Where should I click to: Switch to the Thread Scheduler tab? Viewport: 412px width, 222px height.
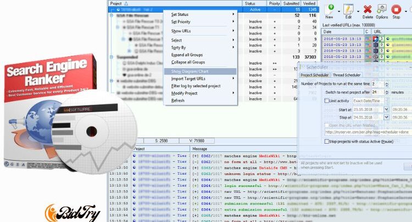click(x=347, y=75)
